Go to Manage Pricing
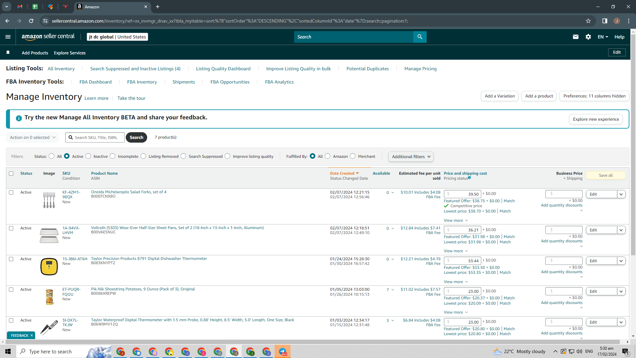The width and height of the screenshot is (636, 358). (x=420, y=69)
